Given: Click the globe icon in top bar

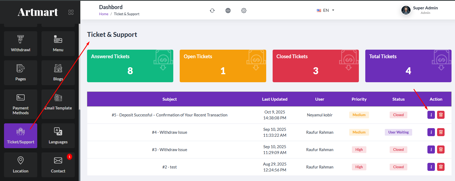Looking at the screenshot, I should click(228, 10).
